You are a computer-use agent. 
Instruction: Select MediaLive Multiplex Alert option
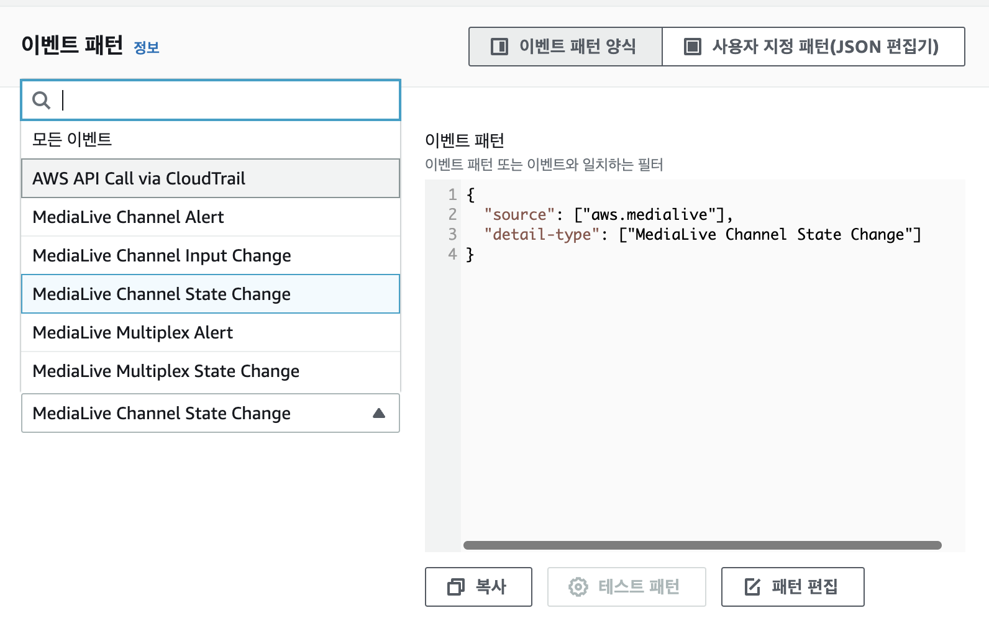pos(211,332)
